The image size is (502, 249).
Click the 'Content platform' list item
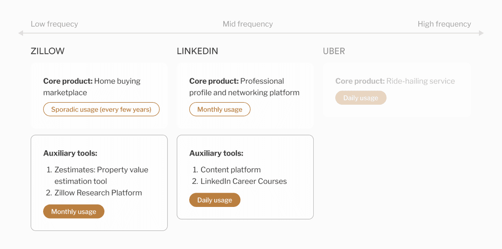point(230,170)
